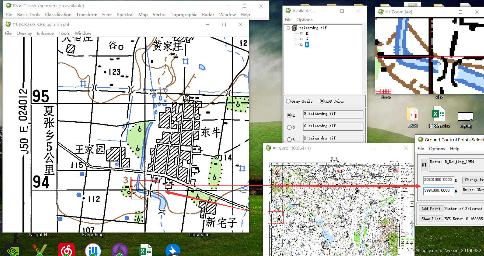Click the Add Point button
The height and width of the screenshot is (256, 484).
click(431, 208)
